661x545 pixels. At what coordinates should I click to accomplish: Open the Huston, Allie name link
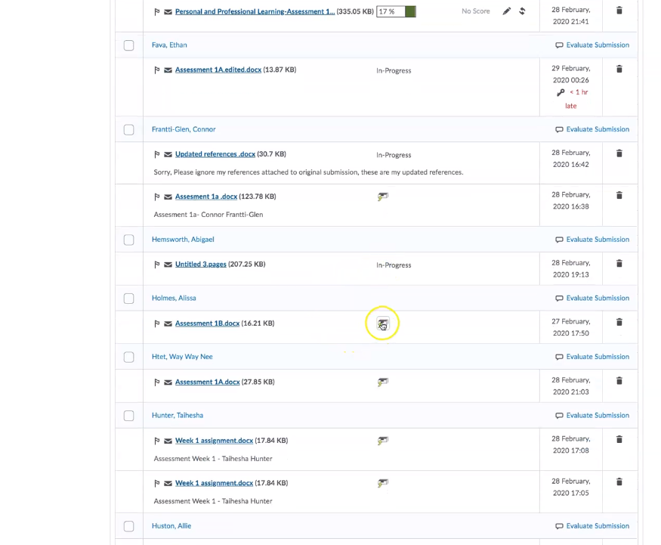tap(171, 525)
